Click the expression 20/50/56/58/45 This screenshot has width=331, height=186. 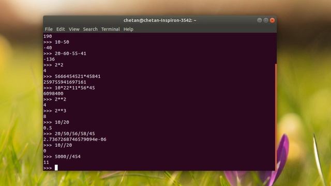(74, 133)
